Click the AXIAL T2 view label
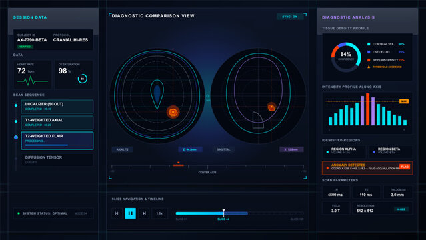Screen dimensions: 426x240 pos(122,149)
